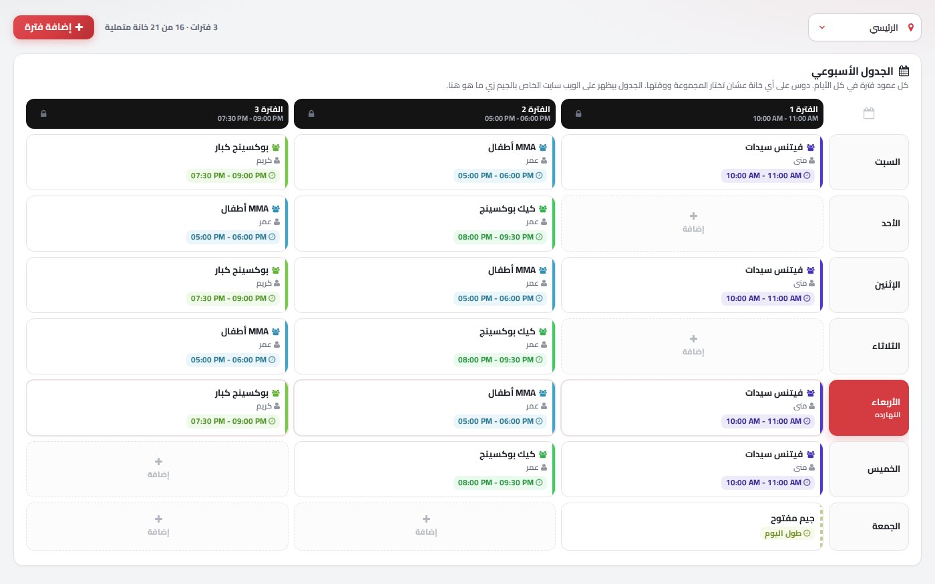Click the طول اليوم tag on Friday
This screenshot has width=935, height=584.
(787, 533)
